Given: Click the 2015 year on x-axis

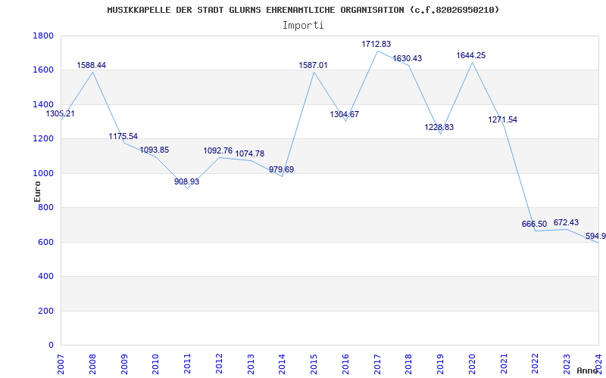Looking at the screenshot, I should [314, 362].
